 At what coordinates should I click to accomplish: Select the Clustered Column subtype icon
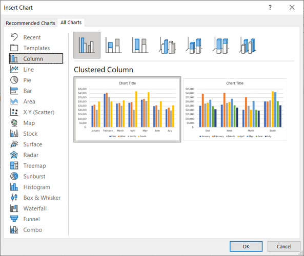(87, 45)
